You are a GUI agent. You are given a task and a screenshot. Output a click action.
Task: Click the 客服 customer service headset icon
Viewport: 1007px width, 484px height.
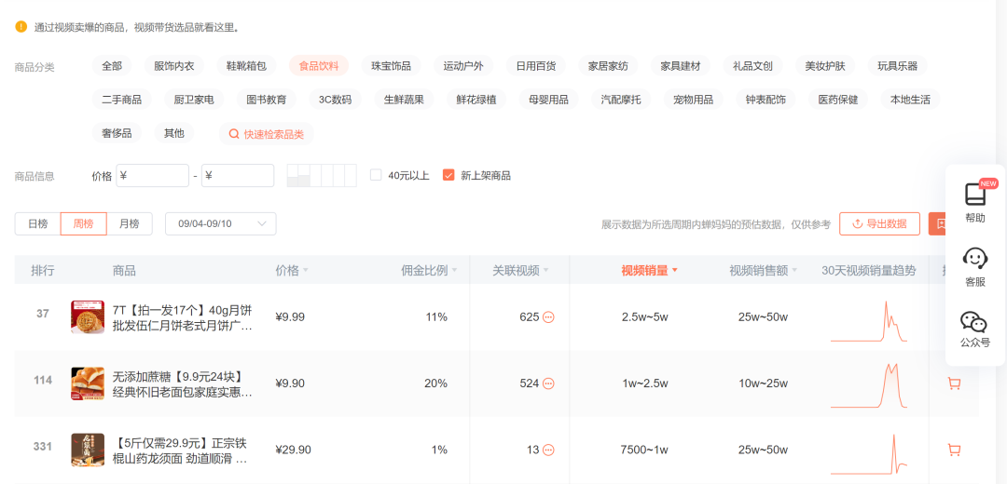click(974, 258)
